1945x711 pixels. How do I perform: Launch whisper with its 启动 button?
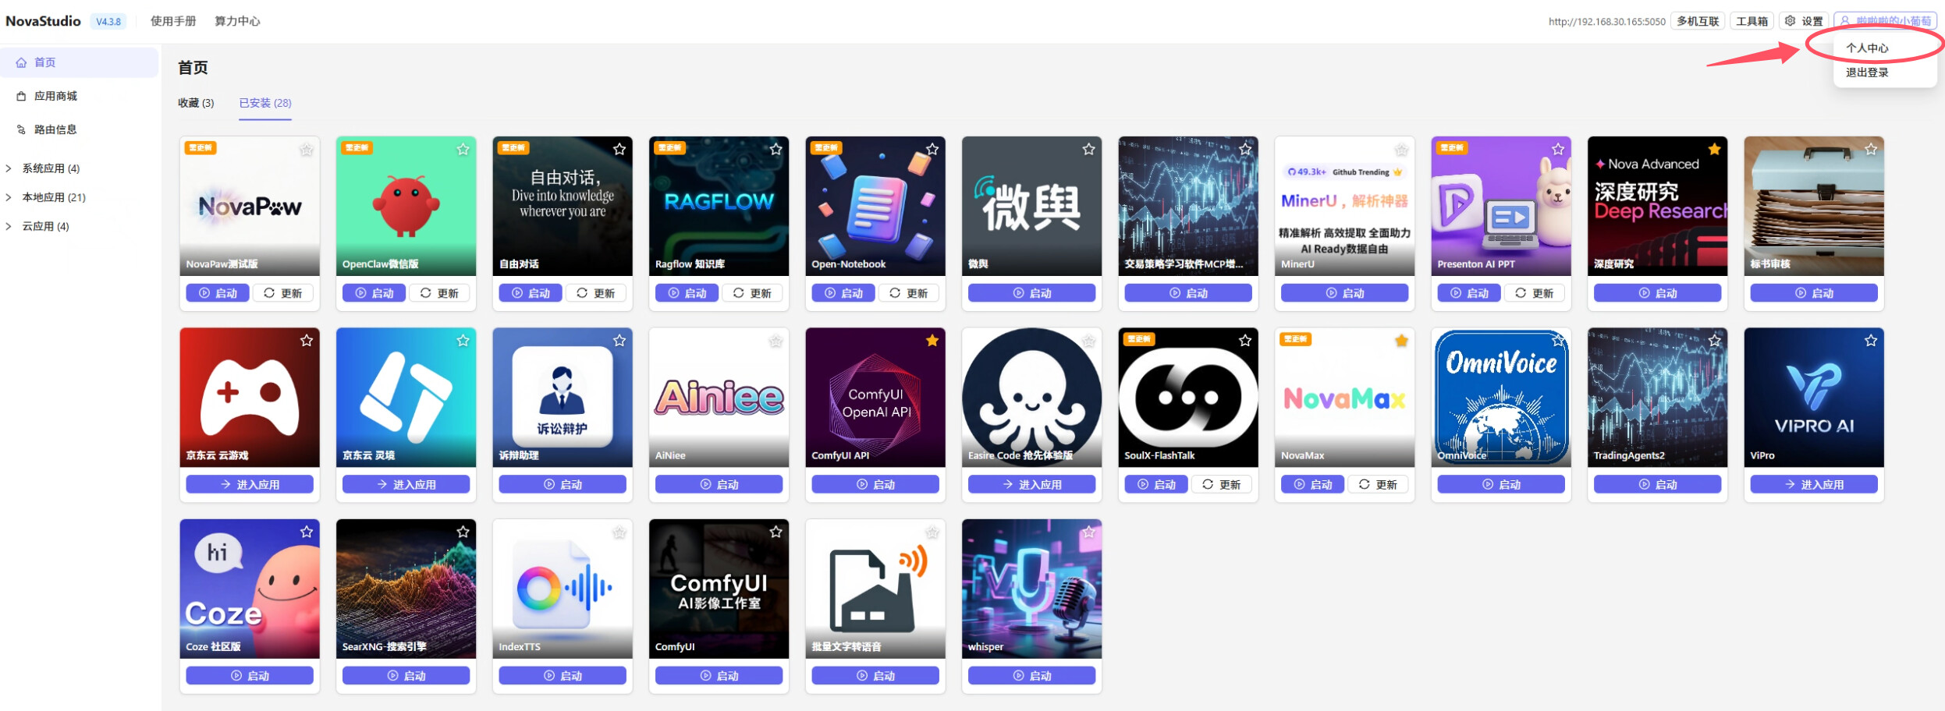pos(1031,675)
